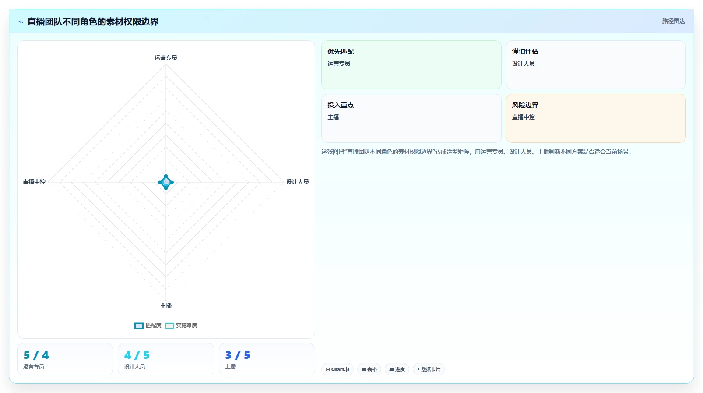Click radar axis label 主播 at bottom
Image resolution: width=703 pixels, height=393 pixels.
coord(166,305)
